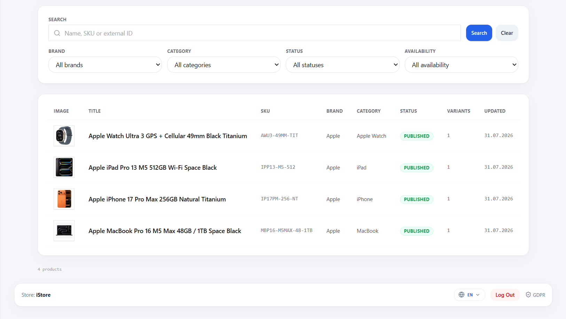The width and height of the screenshot is (566, 319).
Task: Open Apple MacBook Pro 16 M5 Max title
Action: 165,231
